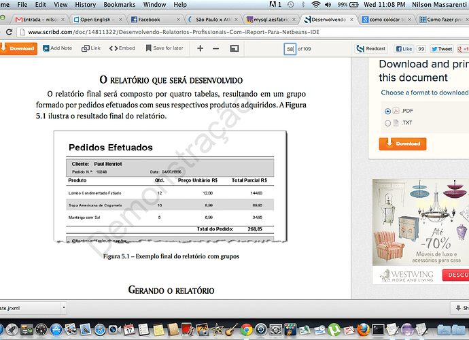The image size is (469, 340).
Task: Open Photo Booth from the Dock
Action: (x=188, y=329)
